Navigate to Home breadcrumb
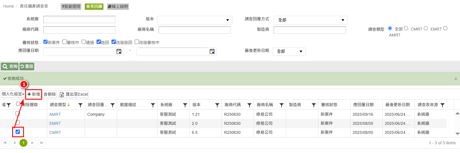This screenshot has height=153, width=460. [8, 6]
